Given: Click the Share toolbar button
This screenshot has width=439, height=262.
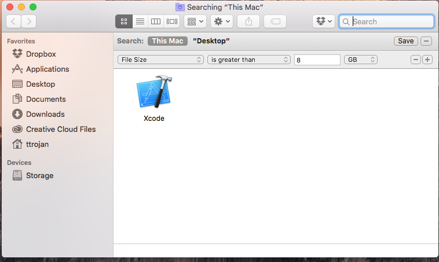Looking at the screenshot, I should (248, 21).
